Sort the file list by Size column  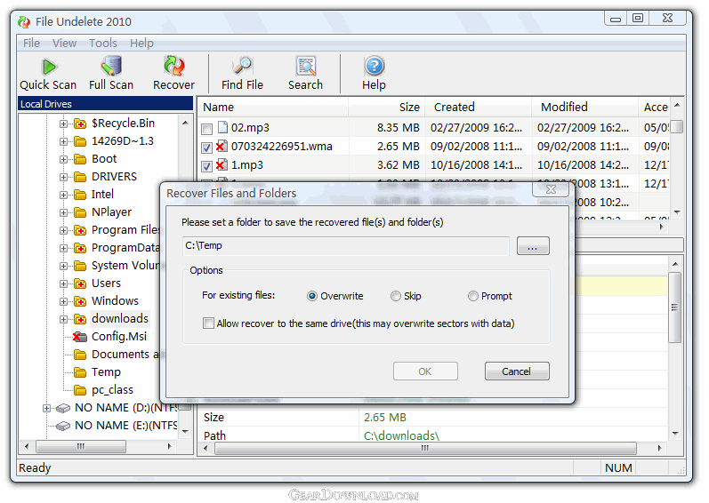point(387,107)
